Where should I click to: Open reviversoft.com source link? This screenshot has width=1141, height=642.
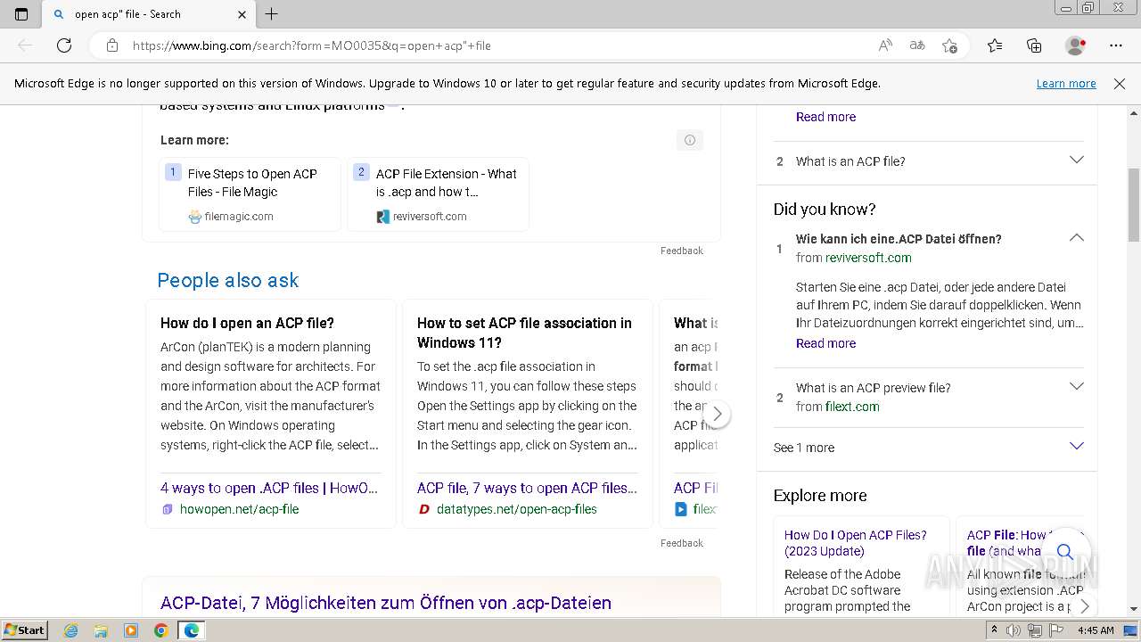coord(868,258)
